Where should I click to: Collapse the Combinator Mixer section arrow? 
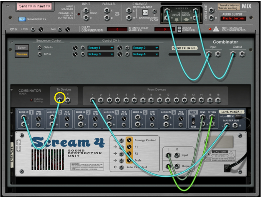(x=11, y=90)
